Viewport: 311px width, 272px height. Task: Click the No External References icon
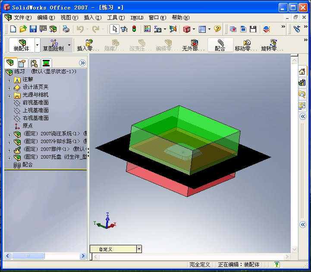[193, 45]
